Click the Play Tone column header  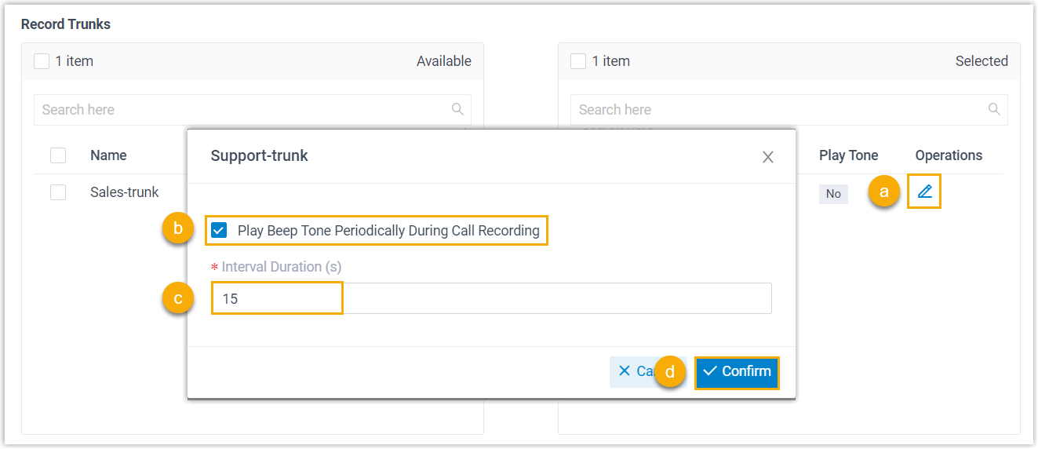click(848, 155)
